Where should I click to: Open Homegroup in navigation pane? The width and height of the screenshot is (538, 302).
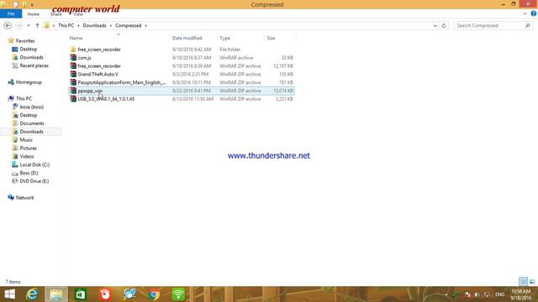29,82
